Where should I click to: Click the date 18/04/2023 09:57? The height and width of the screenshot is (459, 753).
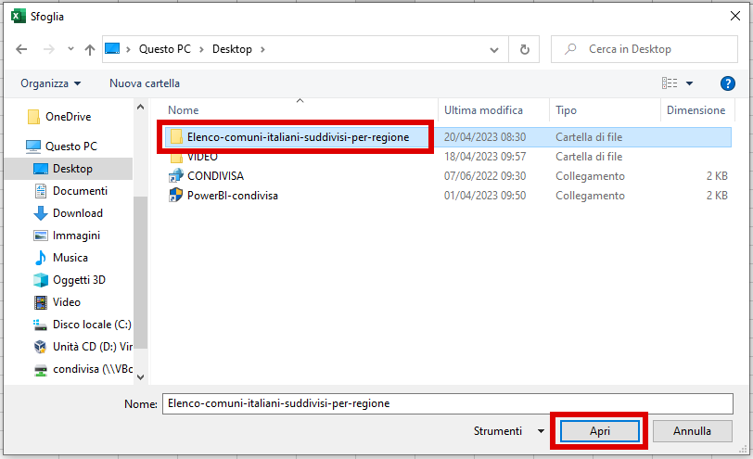[x=485, y=157]
